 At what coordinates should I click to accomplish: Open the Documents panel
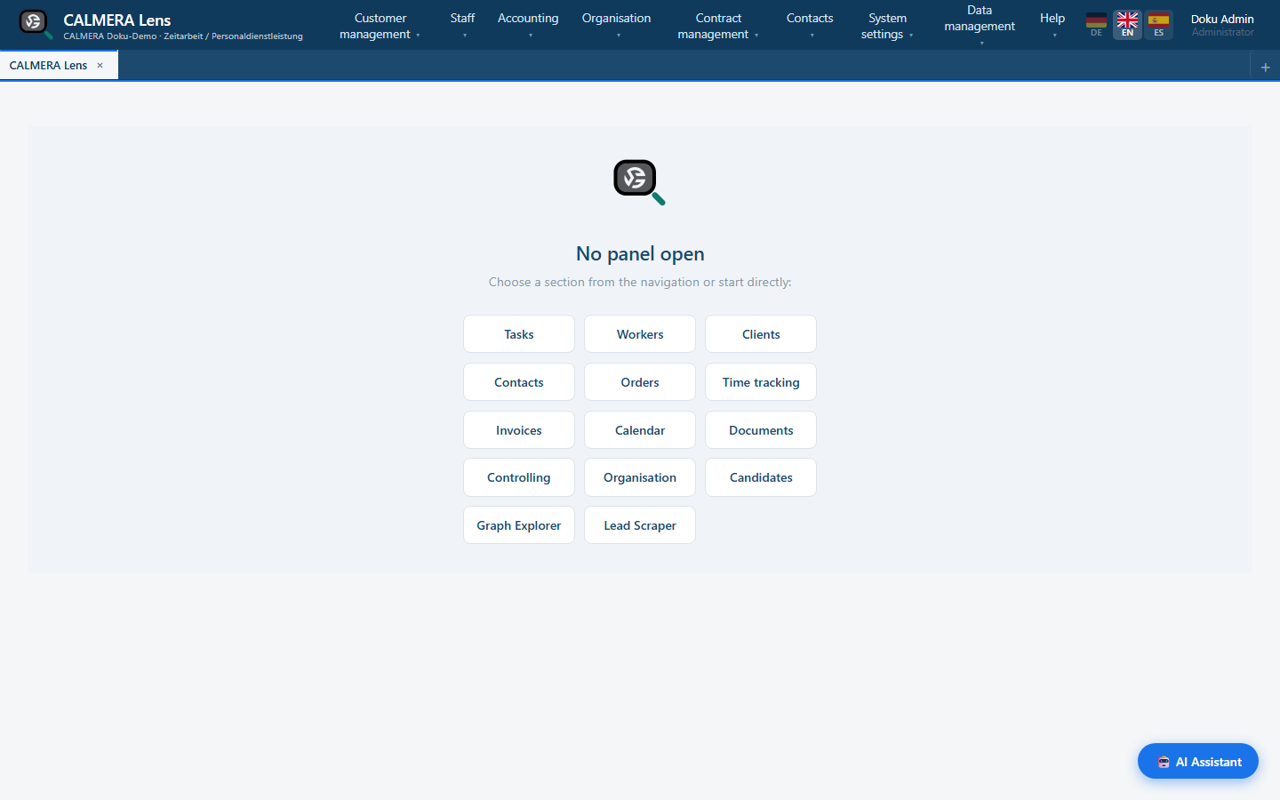(761, 430)
